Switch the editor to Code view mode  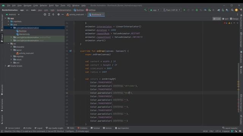coord(217,19)
